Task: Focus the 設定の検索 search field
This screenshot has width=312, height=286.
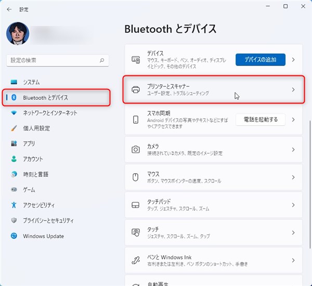Action: click(58, 60)
